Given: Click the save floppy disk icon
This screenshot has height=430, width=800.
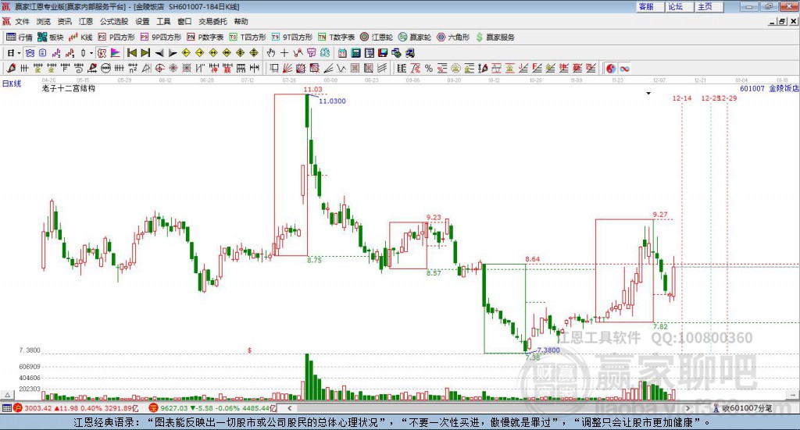Looking at the screenshot, I should pyautogui.click(x=383, y=53).
